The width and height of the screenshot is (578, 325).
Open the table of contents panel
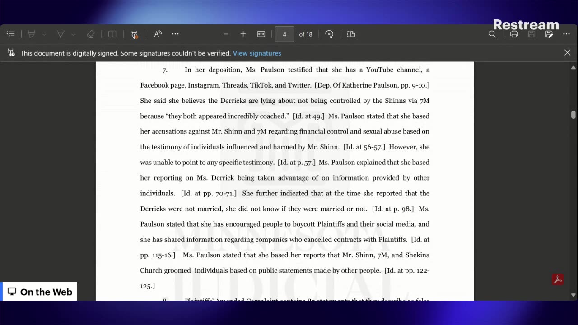point(11,34)
